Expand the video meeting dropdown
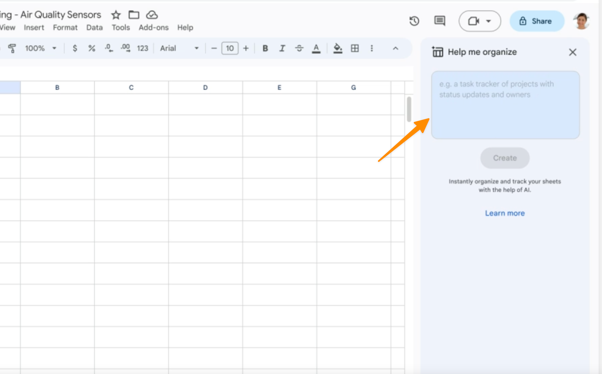This screenshot has width=602, height=374. pyautogui.click(x=489, y=21)
